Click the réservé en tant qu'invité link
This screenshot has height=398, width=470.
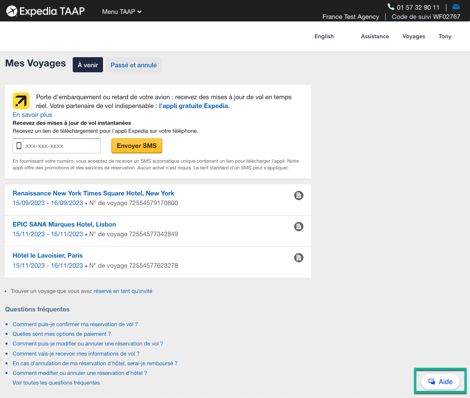[x=123, y=291]
